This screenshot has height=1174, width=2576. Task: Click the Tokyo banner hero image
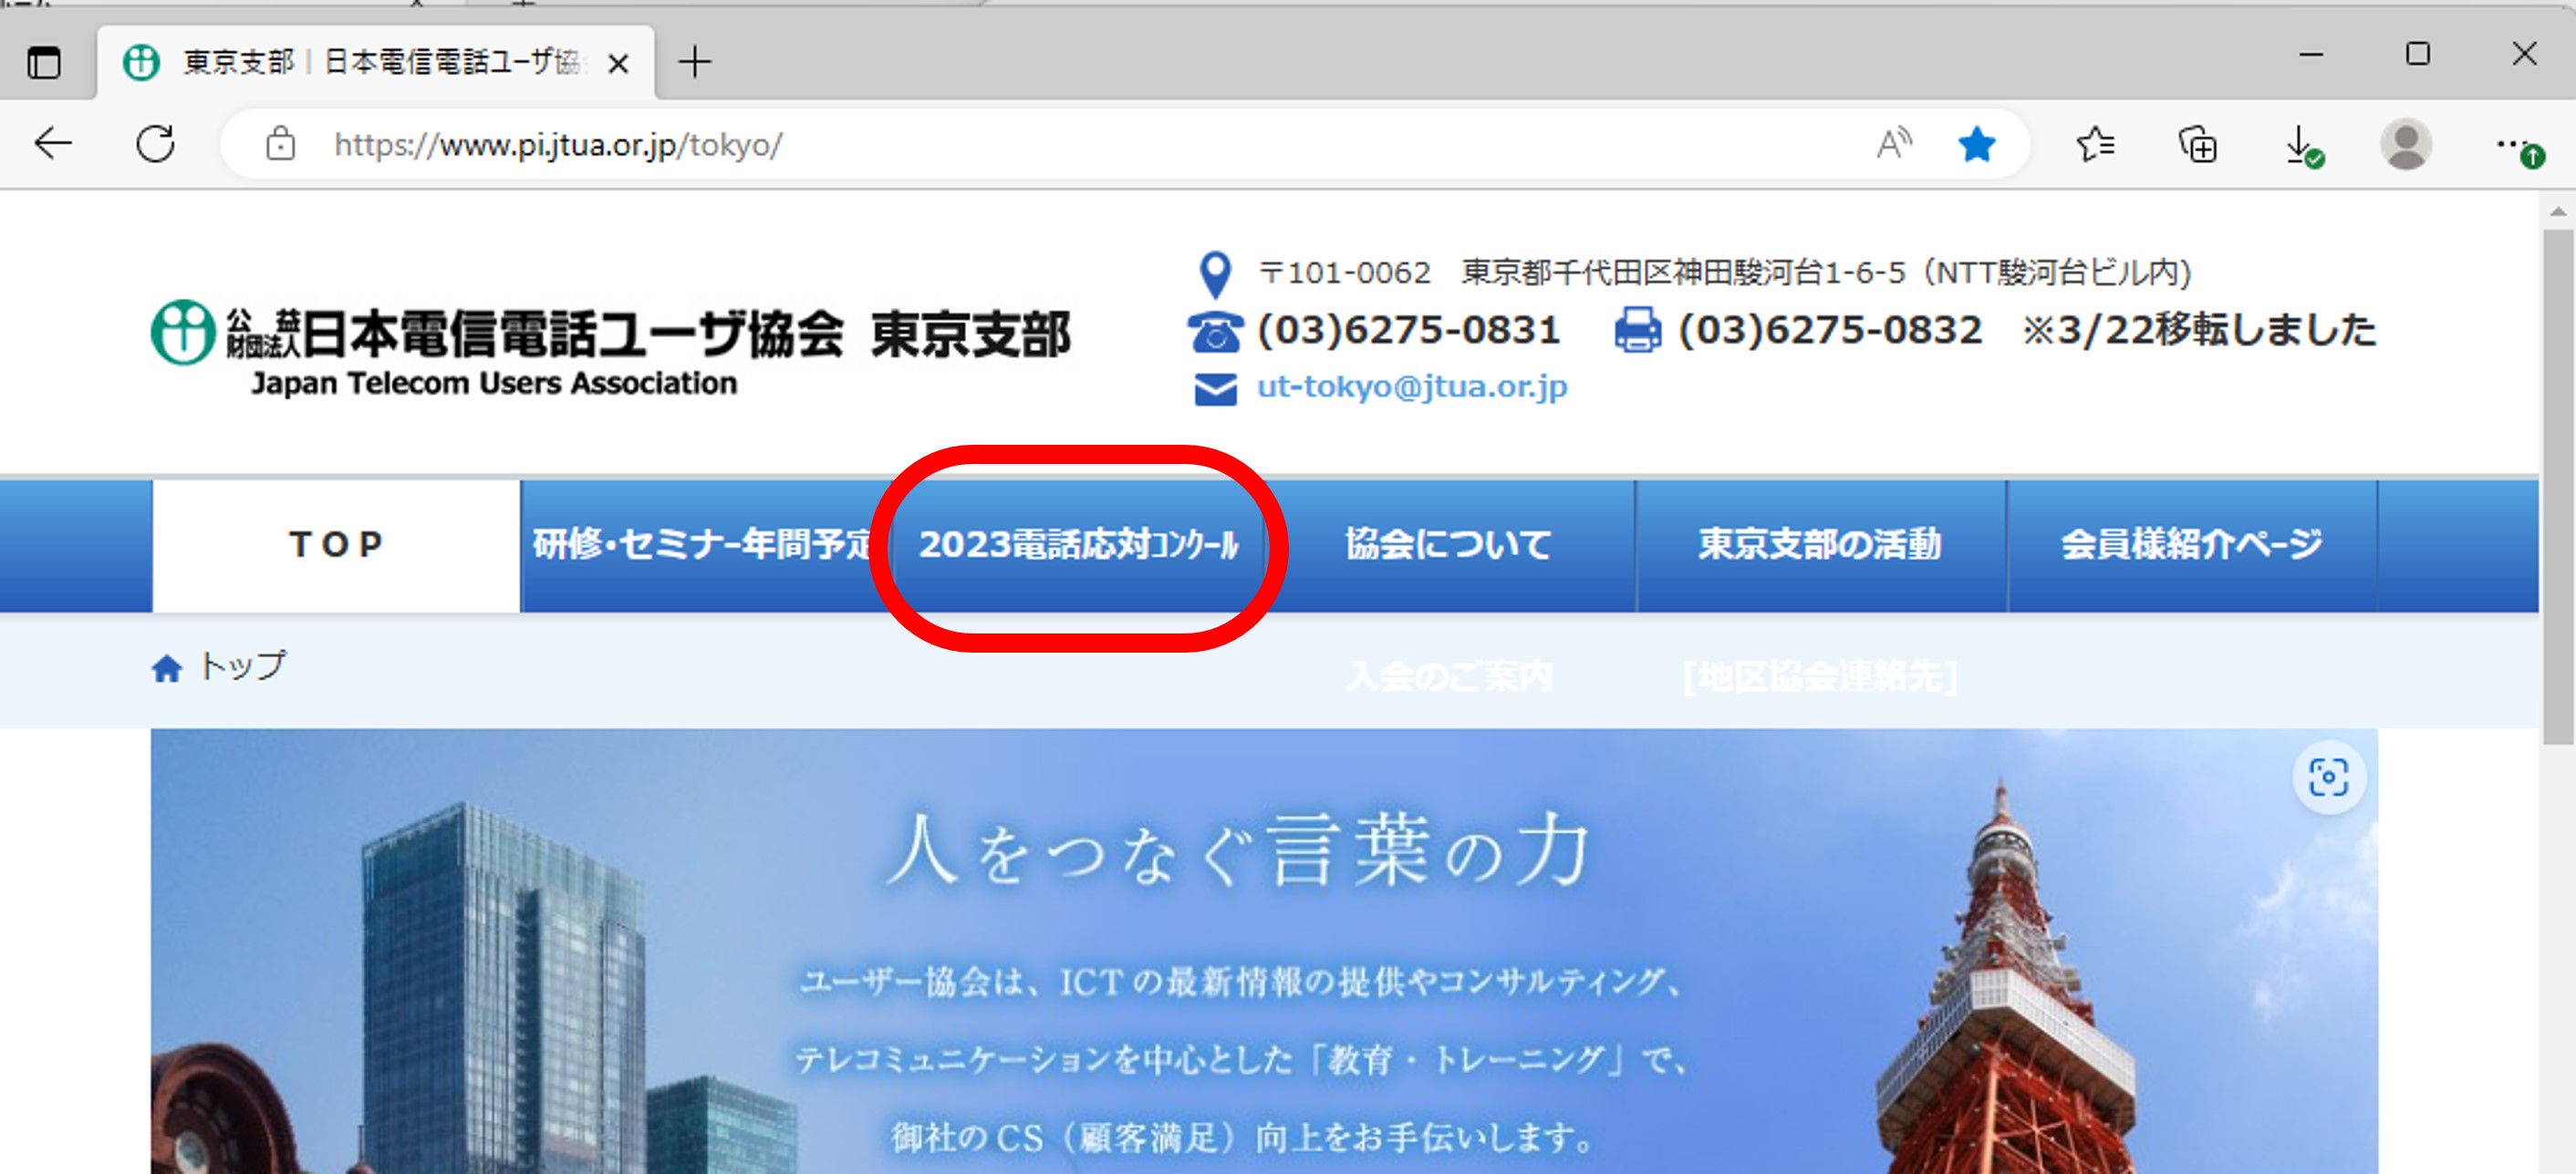coord(1264,952)
